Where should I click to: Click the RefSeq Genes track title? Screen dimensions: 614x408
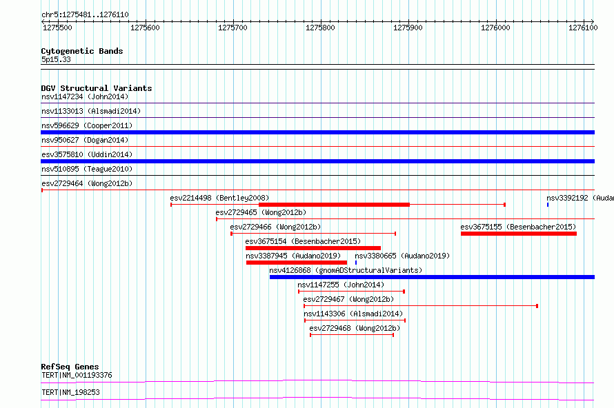click(70, 367)
